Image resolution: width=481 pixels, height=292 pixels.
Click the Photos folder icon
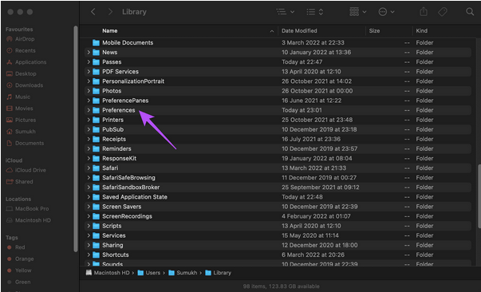(96, 91)
